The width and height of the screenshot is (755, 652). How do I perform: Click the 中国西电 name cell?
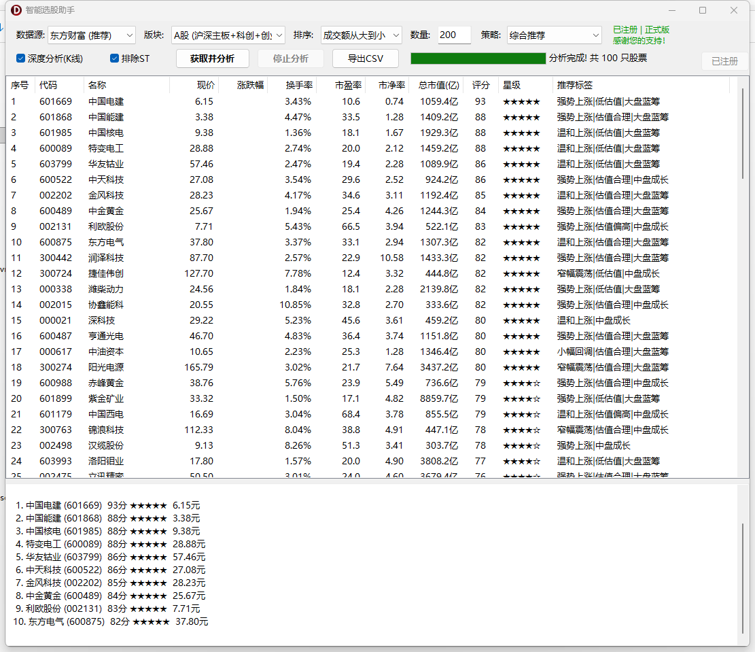click(x=106, y=415)
